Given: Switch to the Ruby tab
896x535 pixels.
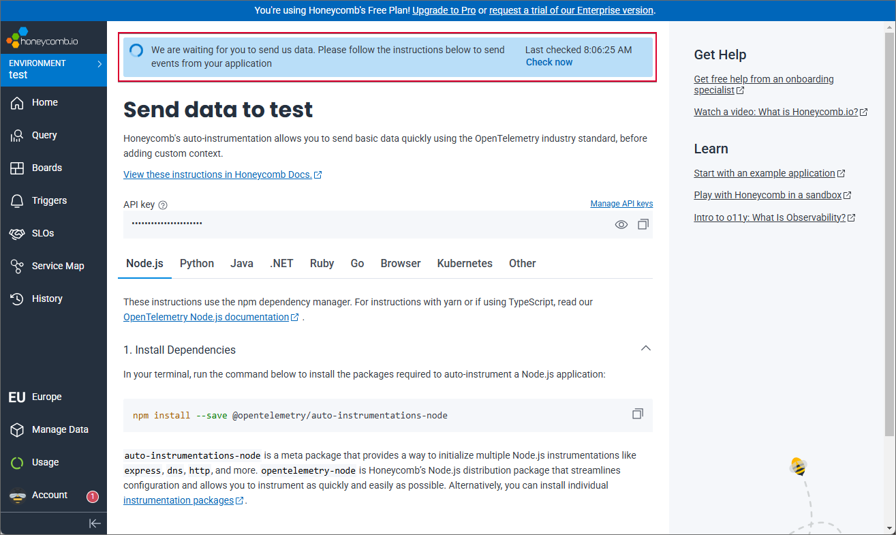Looking at the screenshot, I should point(322,264).
